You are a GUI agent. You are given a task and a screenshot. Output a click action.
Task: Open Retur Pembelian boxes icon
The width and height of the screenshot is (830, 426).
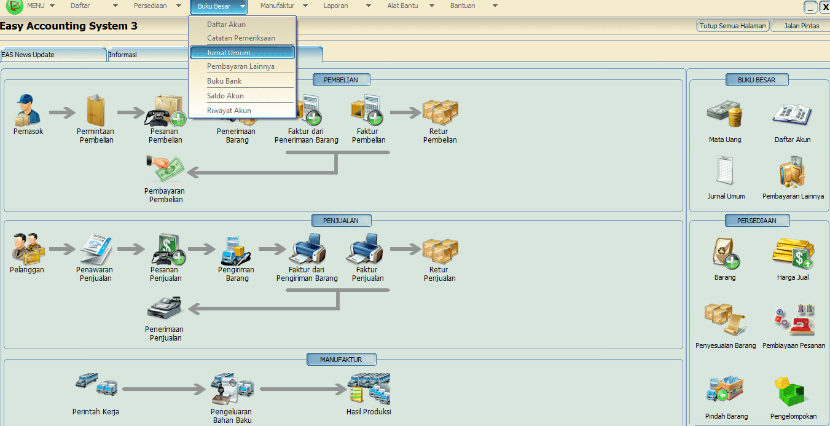[440, 112]
